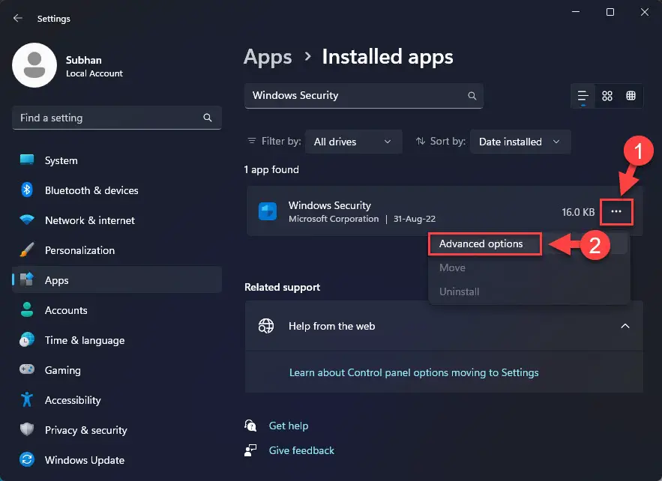Click the Related support heading

click(282, 288)
